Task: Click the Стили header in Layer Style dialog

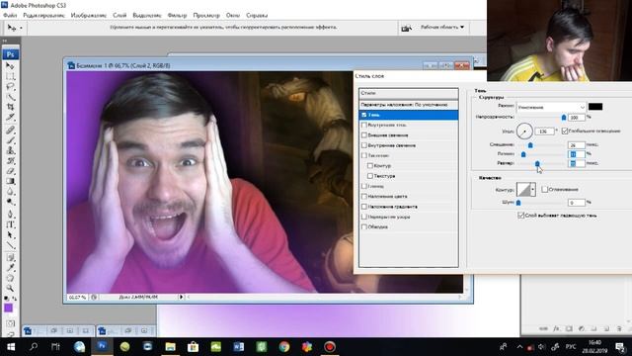Action: click(408, 93)
